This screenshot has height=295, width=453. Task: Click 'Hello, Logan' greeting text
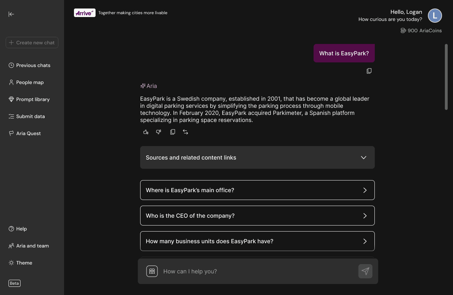point(406,12)
